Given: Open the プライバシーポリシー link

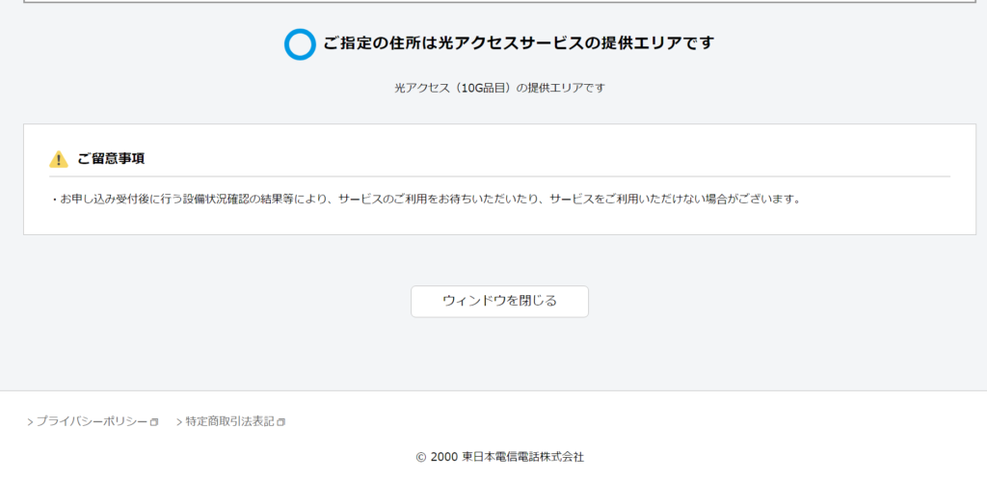Looking at the screenshot, I should tap(92, 422).
